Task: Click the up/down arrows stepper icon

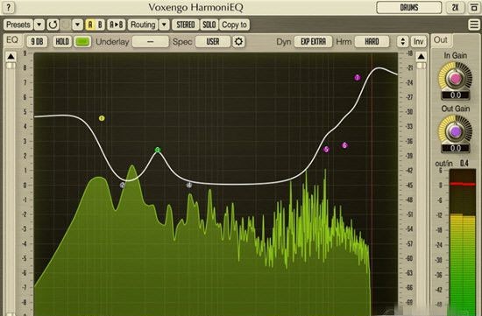Action: click(403, 41)
